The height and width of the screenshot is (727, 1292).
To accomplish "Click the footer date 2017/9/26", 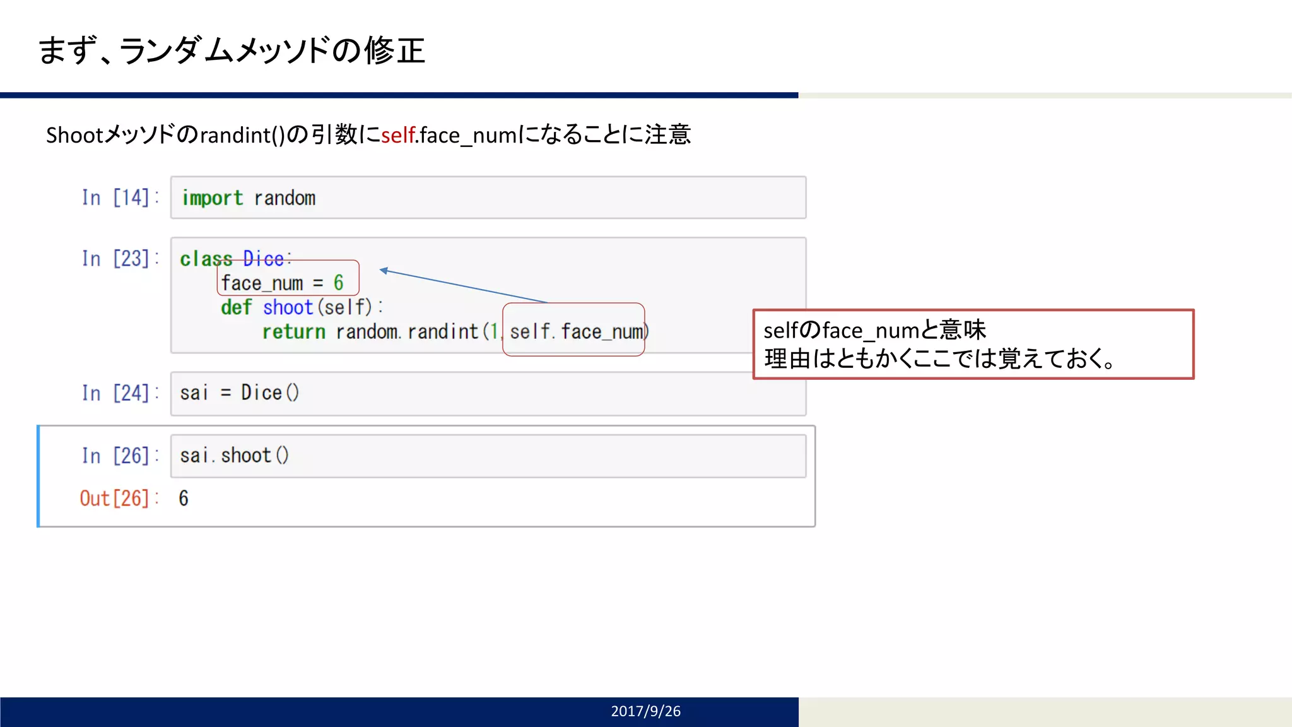I will [645, 711].
